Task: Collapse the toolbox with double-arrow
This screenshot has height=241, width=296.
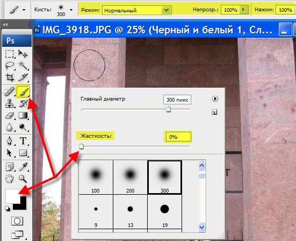Action: 5,25
